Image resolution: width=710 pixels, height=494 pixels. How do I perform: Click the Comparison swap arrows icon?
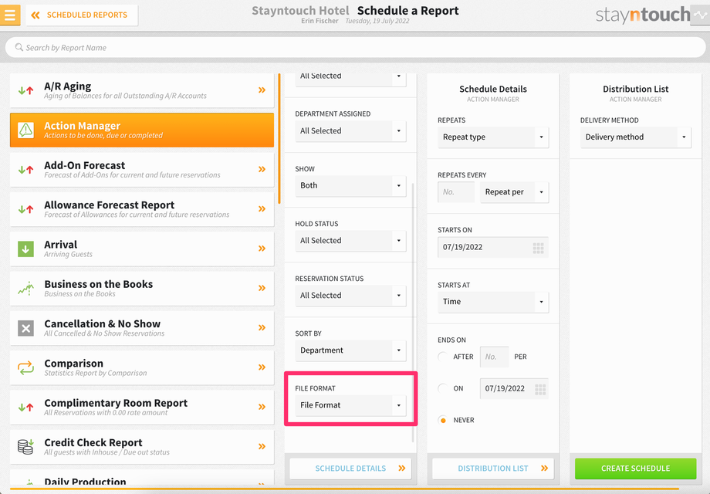coord(25,367)
